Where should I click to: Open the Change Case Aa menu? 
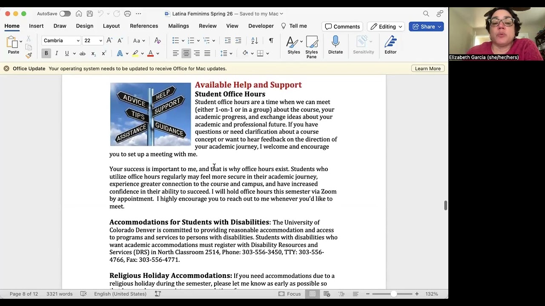pyautogui.click(x=139, y=40)
